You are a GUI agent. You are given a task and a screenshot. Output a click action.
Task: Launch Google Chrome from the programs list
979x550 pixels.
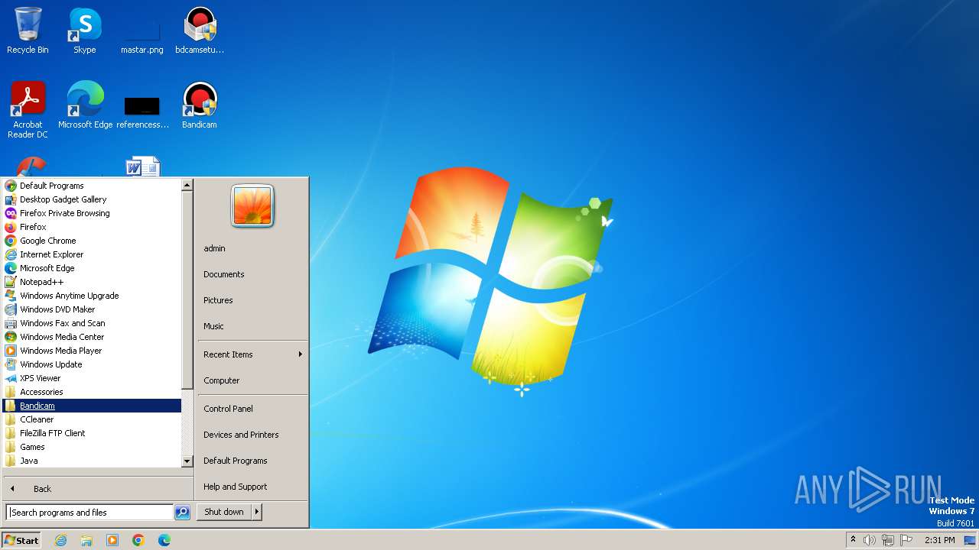[92, 241]
